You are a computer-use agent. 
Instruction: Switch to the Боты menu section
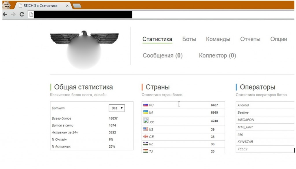pyautogui.click(x=189, y=39)
